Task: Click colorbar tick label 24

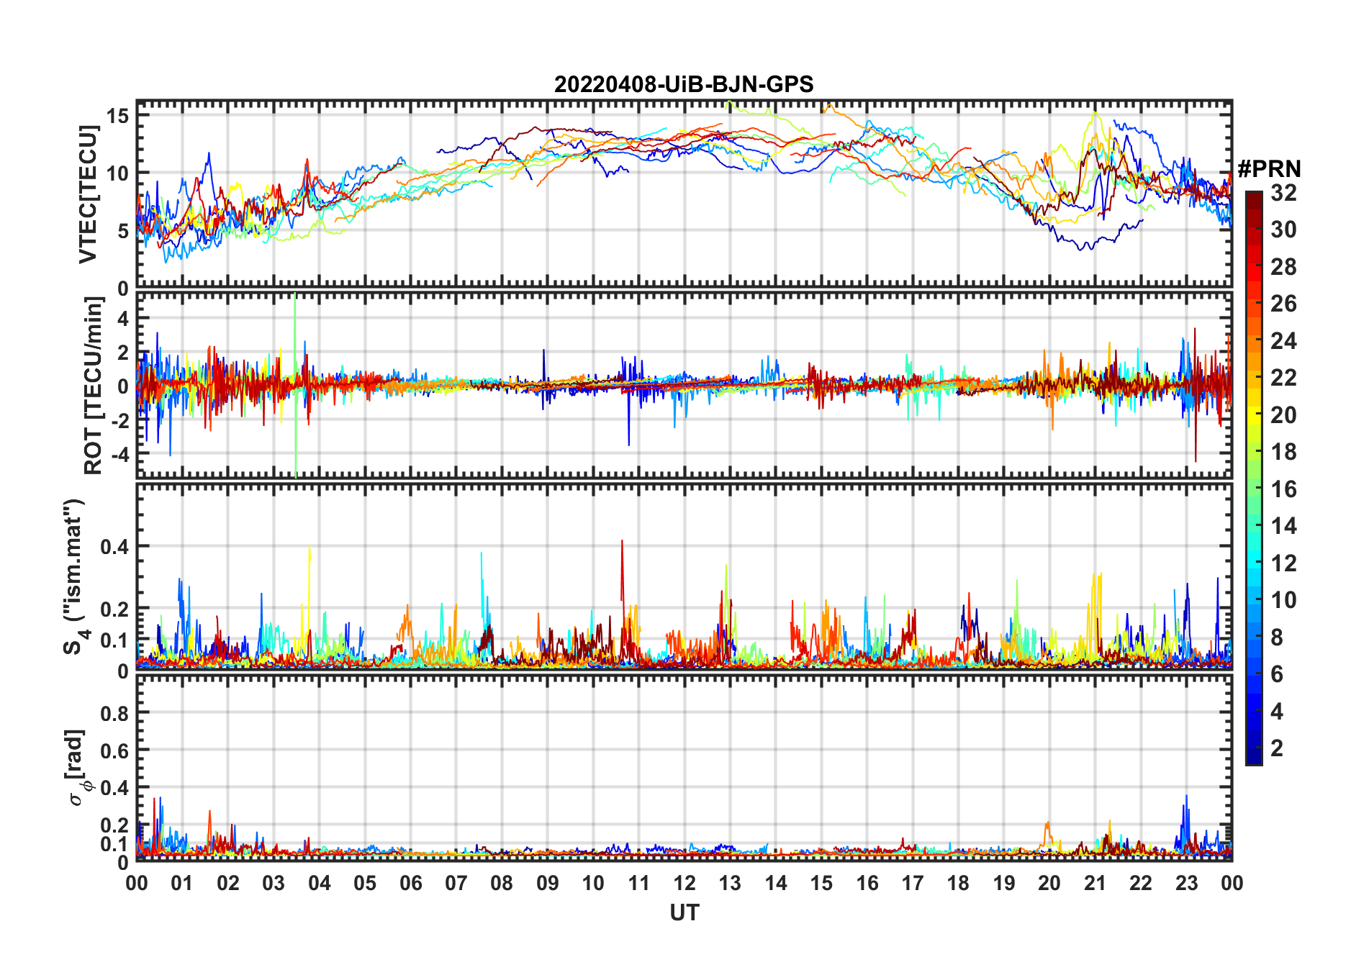Action: [1283, 341]
